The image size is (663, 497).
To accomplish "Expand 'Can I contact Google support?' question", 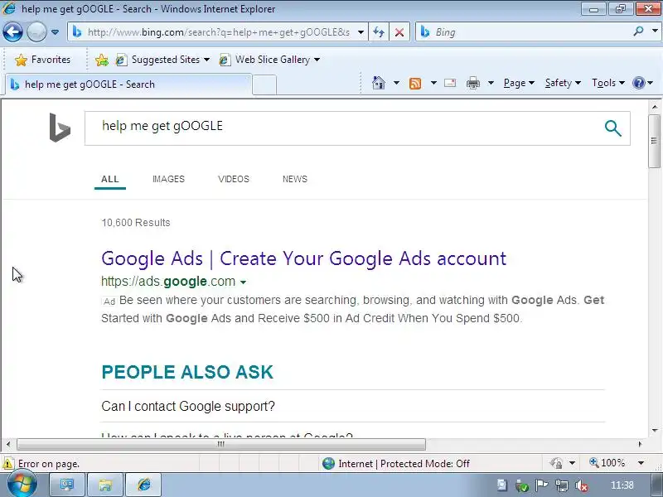I will click(188, 406).
